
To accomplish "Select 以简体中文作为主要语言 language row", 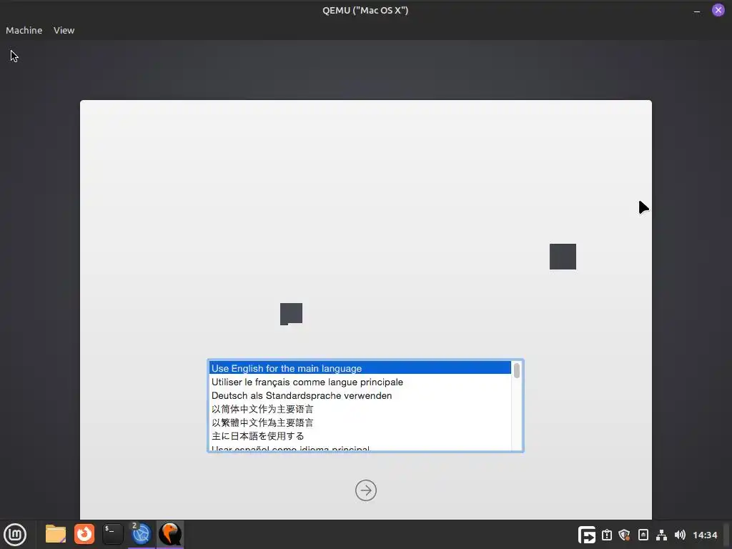I will [x=360, y=409].
